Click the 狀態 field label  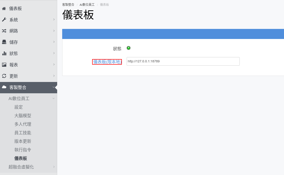point(117,49)
